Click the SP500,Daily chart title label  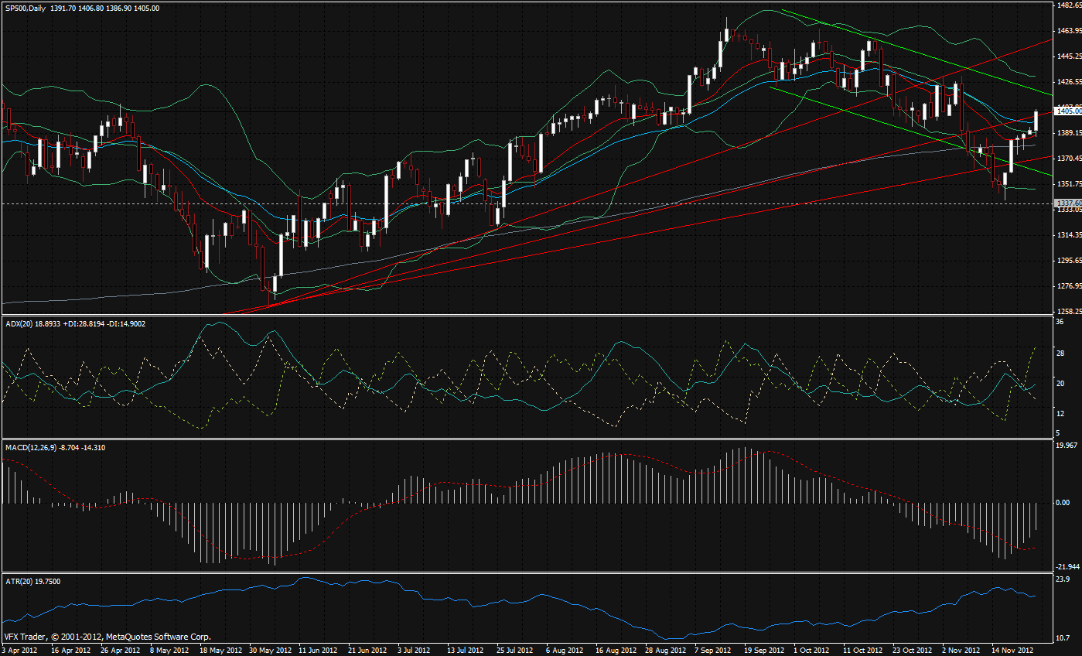tap(25, 8)
